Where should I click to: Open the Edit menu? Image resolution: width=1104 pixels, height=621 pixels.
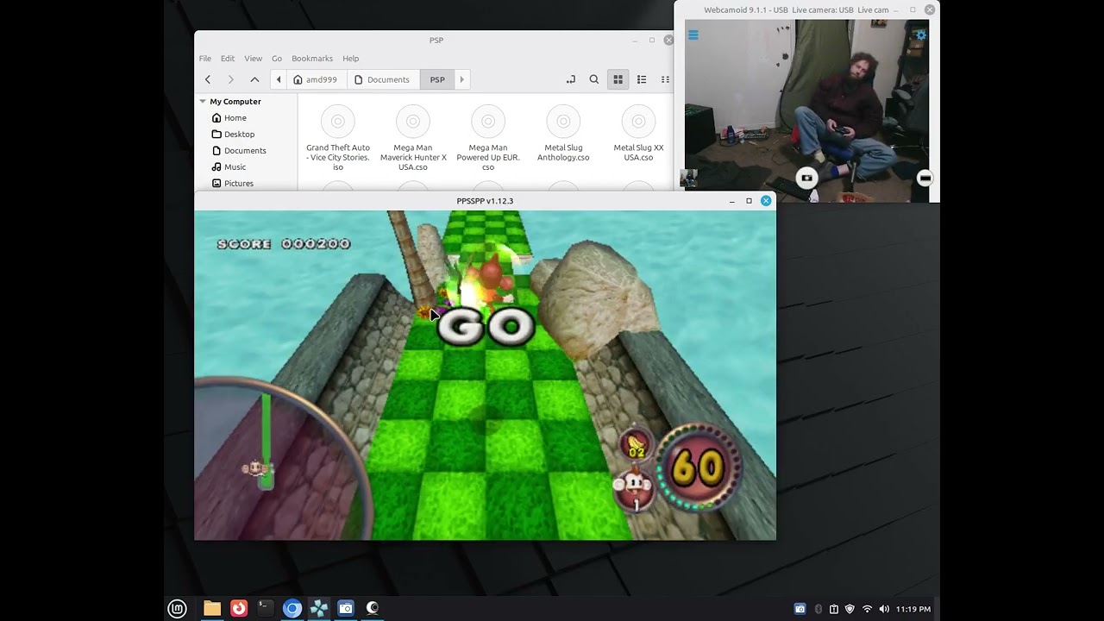tap(228, 59)
